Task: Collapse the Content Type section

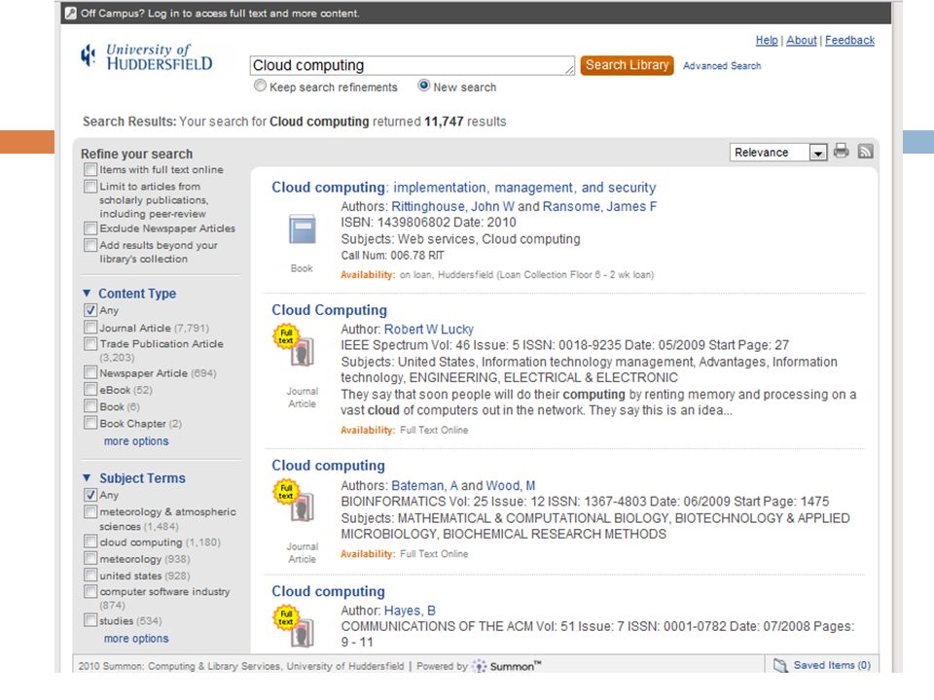Action: [x=87, y=293]
